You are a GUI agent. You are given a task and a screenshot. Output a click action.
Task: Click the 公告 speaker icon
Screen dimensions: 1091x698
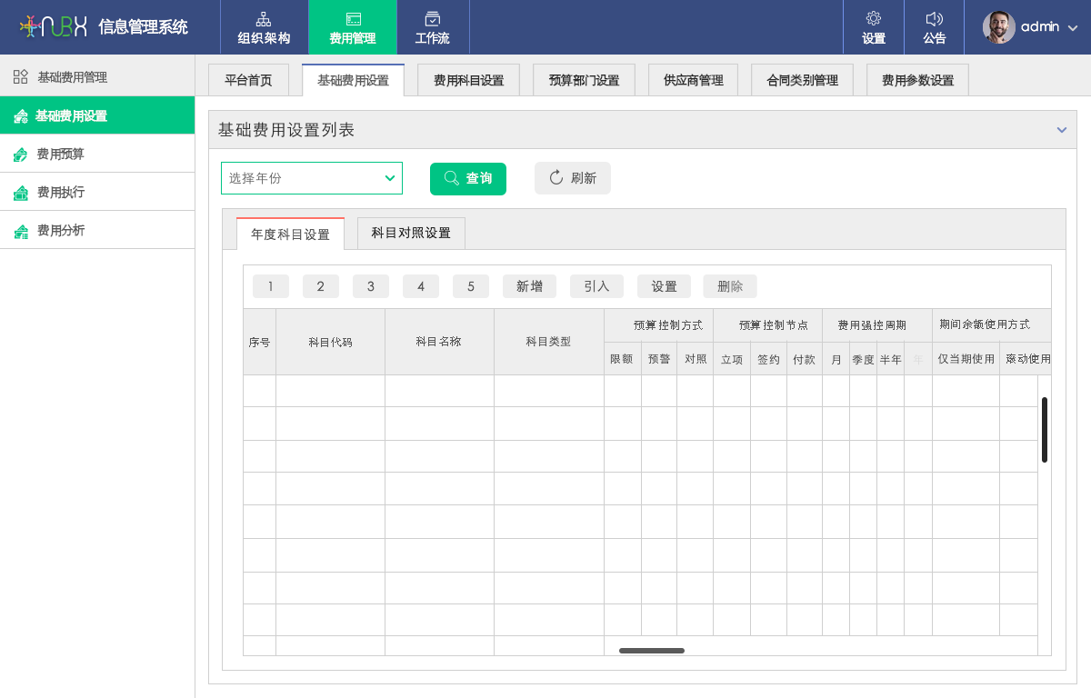click(934, 19)
